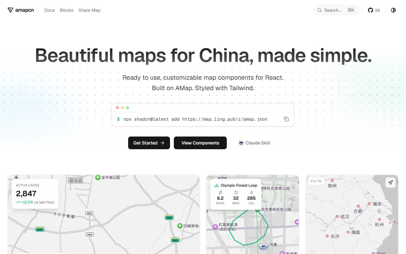This screenshot has height=254, width=406.
Task: Open the Docs navigation link
Action: [49, 10]
